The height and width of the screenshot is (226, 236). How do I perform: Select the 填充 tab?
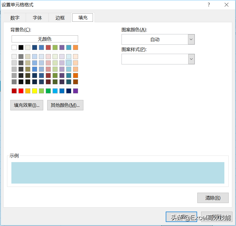[x=83, y=17]
